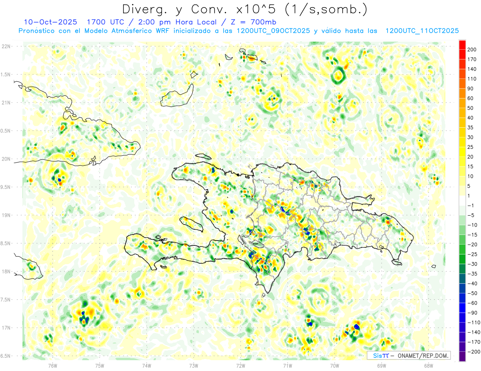Click the "18N" latitude label
481x371 pixels.
tap(6, 271)
